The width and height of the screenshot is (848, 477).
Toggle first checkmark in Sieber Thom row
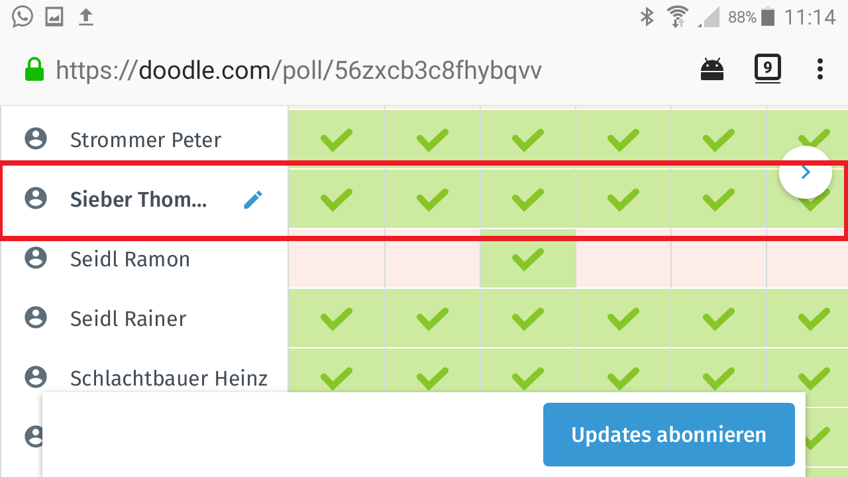[x=337, y=199]
